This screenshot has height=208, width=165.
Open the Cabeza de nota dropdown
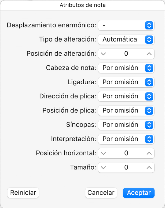click(x=126, y=68)
